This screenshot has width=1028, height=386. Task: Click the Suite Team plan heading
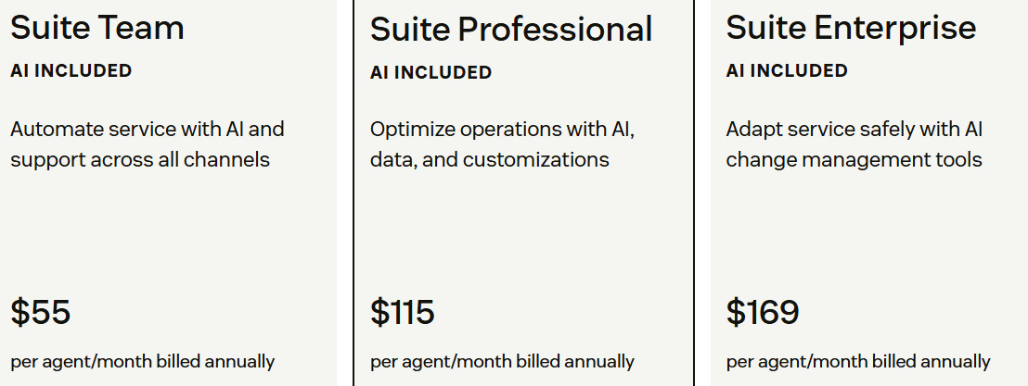pyautogui.click(x=97, y=28)
